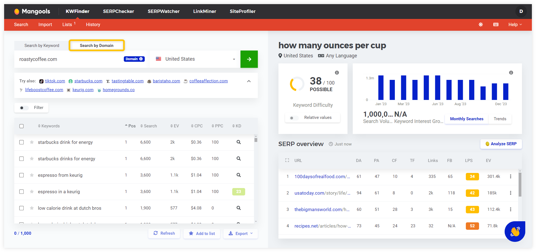Switch to the Search by Keyword tab
Screen dimensions: 536x252
(x=42, y=45)
